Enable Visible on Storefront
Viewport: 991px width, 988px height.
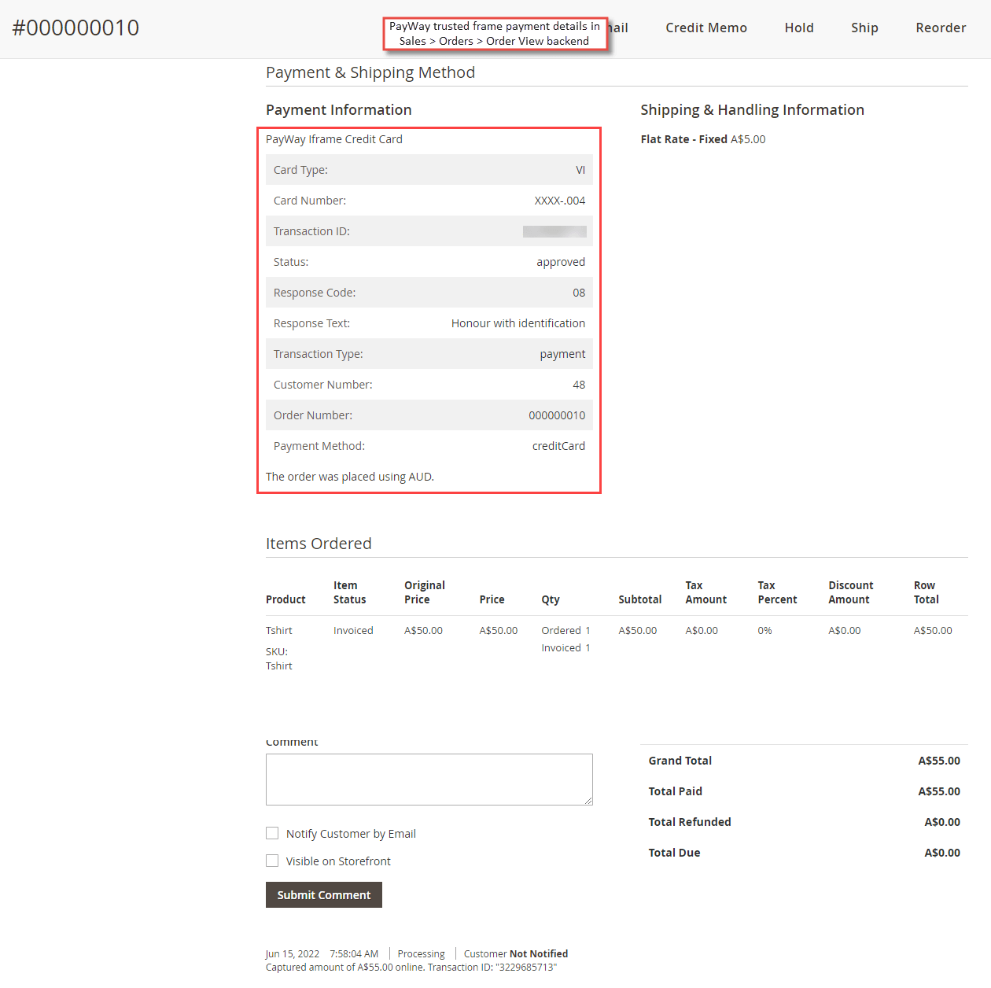click(272, 860)
